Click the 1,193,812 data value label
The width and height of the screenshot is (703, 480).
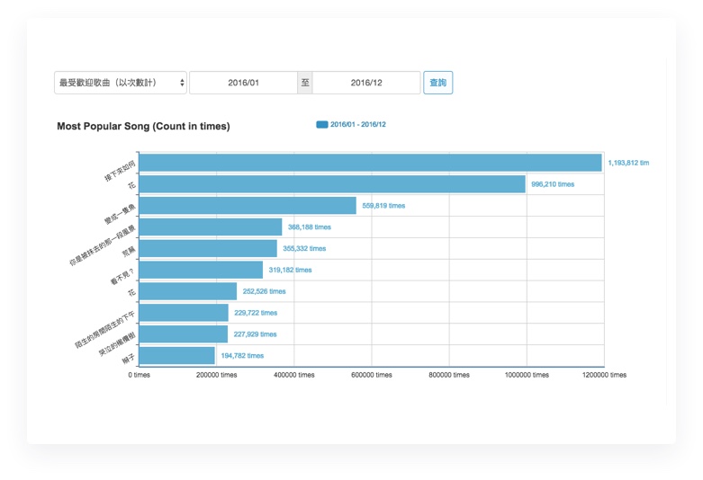627,164
